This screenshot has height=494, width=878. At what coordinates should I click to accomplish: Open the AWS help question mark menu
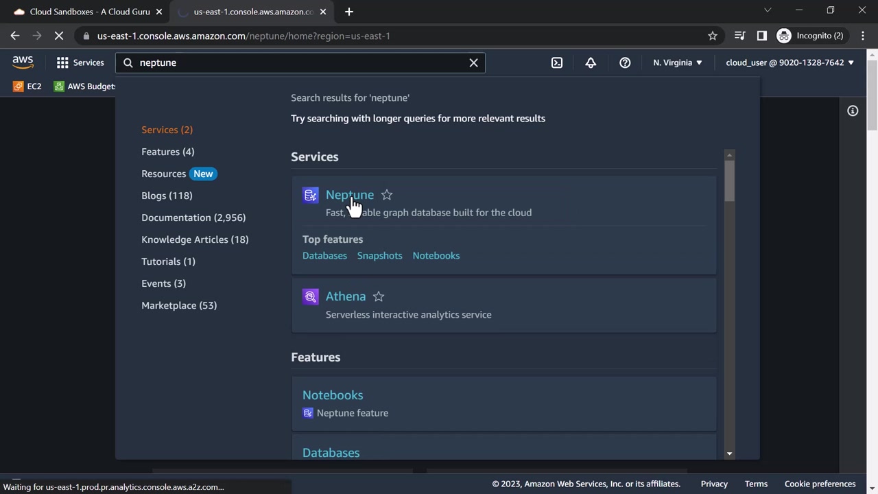[x=625, y=62]
